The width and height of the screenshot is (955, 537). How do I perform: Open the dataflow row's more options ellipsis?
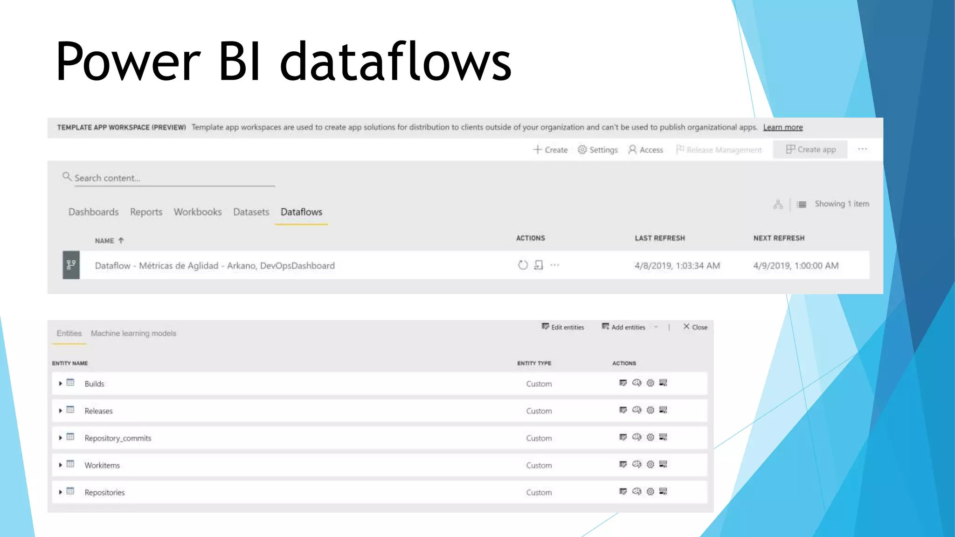554,265
